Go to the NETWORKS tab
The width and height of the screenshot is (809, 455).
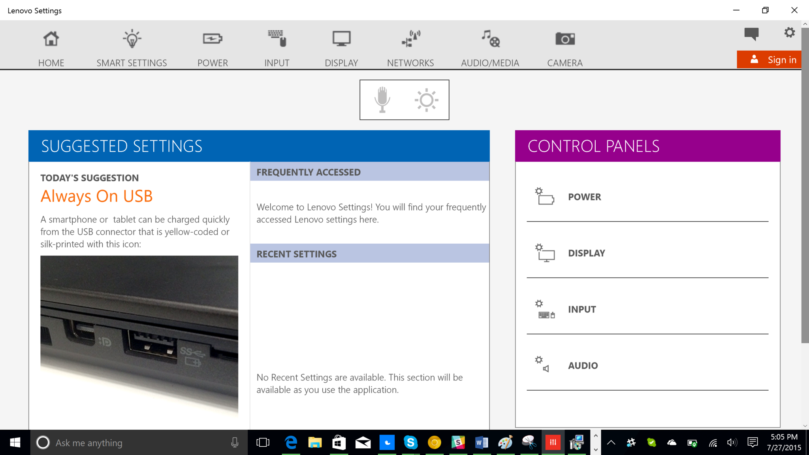pos(410,49)
